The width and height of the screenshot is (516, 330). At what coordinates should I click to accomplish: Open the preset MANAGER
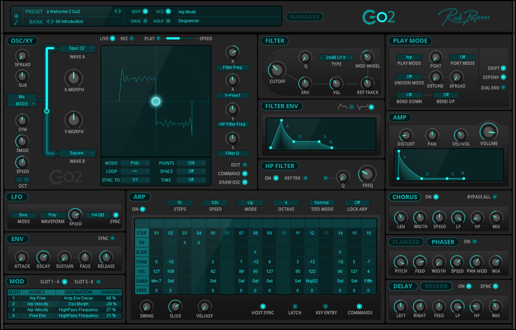click(x=304, y=16)
